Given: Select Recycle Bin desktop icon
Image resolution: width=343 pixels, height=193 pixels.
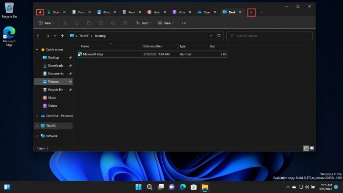Looking at the screenshot, I should coord(9,10).
